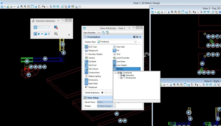Zoom Out using View 4 toolbar
Screen dimensions: 221x126
click(178, 85)
